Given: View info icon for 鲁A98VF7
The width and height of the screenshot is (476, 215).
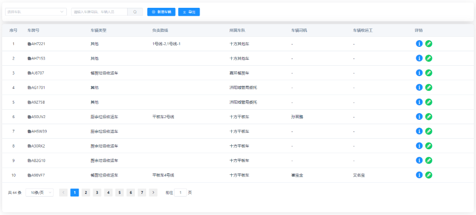Looking at the screenshot, I should 419,175.
